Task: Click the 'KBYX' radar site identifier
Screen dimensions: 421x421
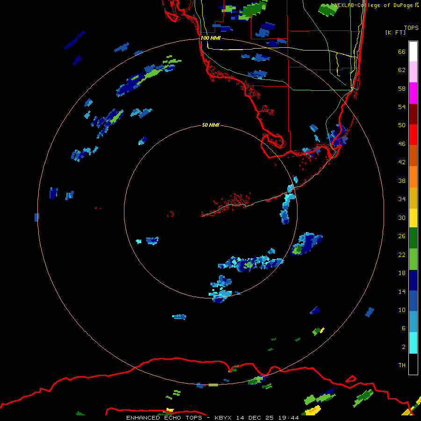Action: (x=223, y=418)
